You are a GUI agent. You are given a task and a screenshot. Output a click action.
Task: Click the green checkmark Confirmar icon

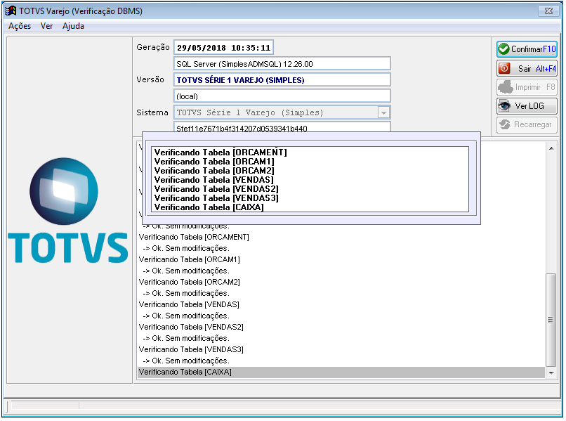[504, 48]
